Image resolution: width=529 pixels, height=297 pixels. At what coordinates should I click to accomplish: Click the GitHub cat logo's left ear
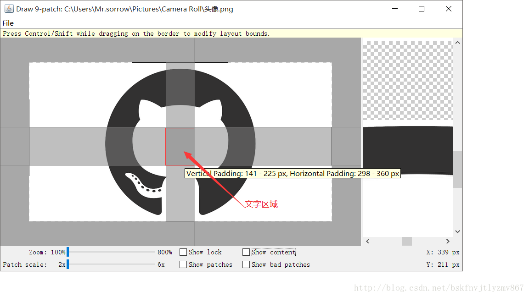tap(148, 108)
